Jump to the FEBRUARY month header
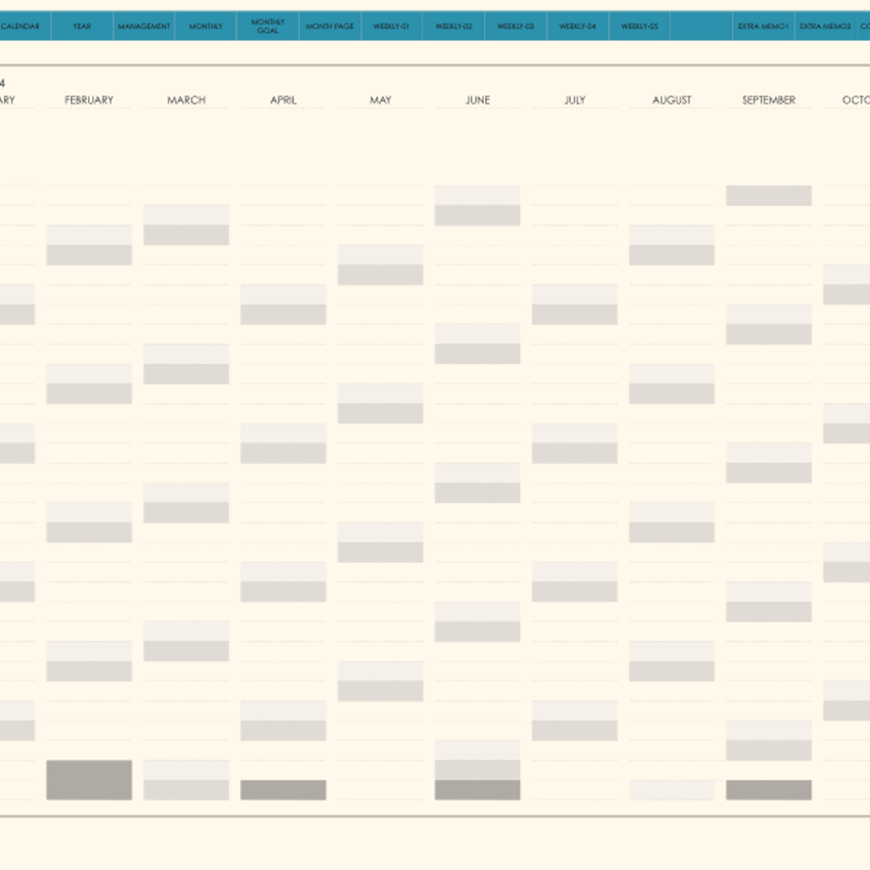Viewport: 870px width, 870px height. (89, 100)
